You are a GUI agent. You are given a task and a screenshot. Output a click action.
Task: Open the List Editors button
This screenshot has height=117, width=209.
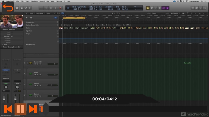[x=193, y=8]
